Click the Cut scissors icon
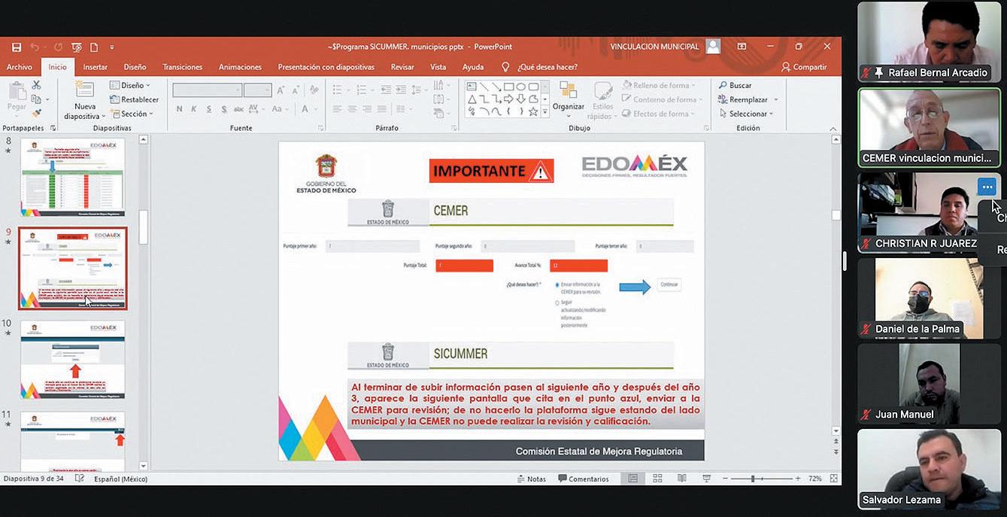Image resolution: width=1007 pixels, height=517 pixels. (36, 85)
